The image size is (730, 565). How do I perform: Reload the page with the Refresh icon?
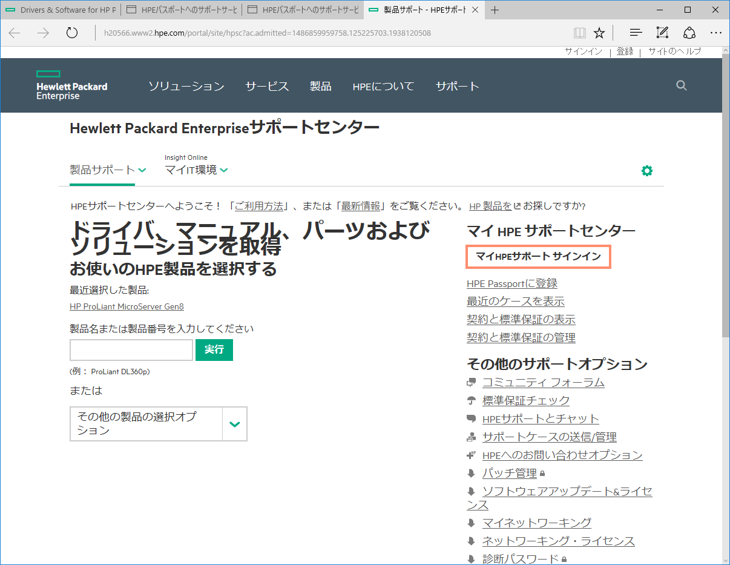[72, 33]
